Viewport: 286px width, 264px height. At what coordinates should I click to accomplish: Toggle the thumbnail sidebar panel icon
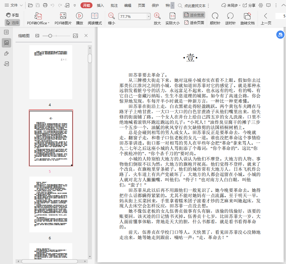point(6,43)
